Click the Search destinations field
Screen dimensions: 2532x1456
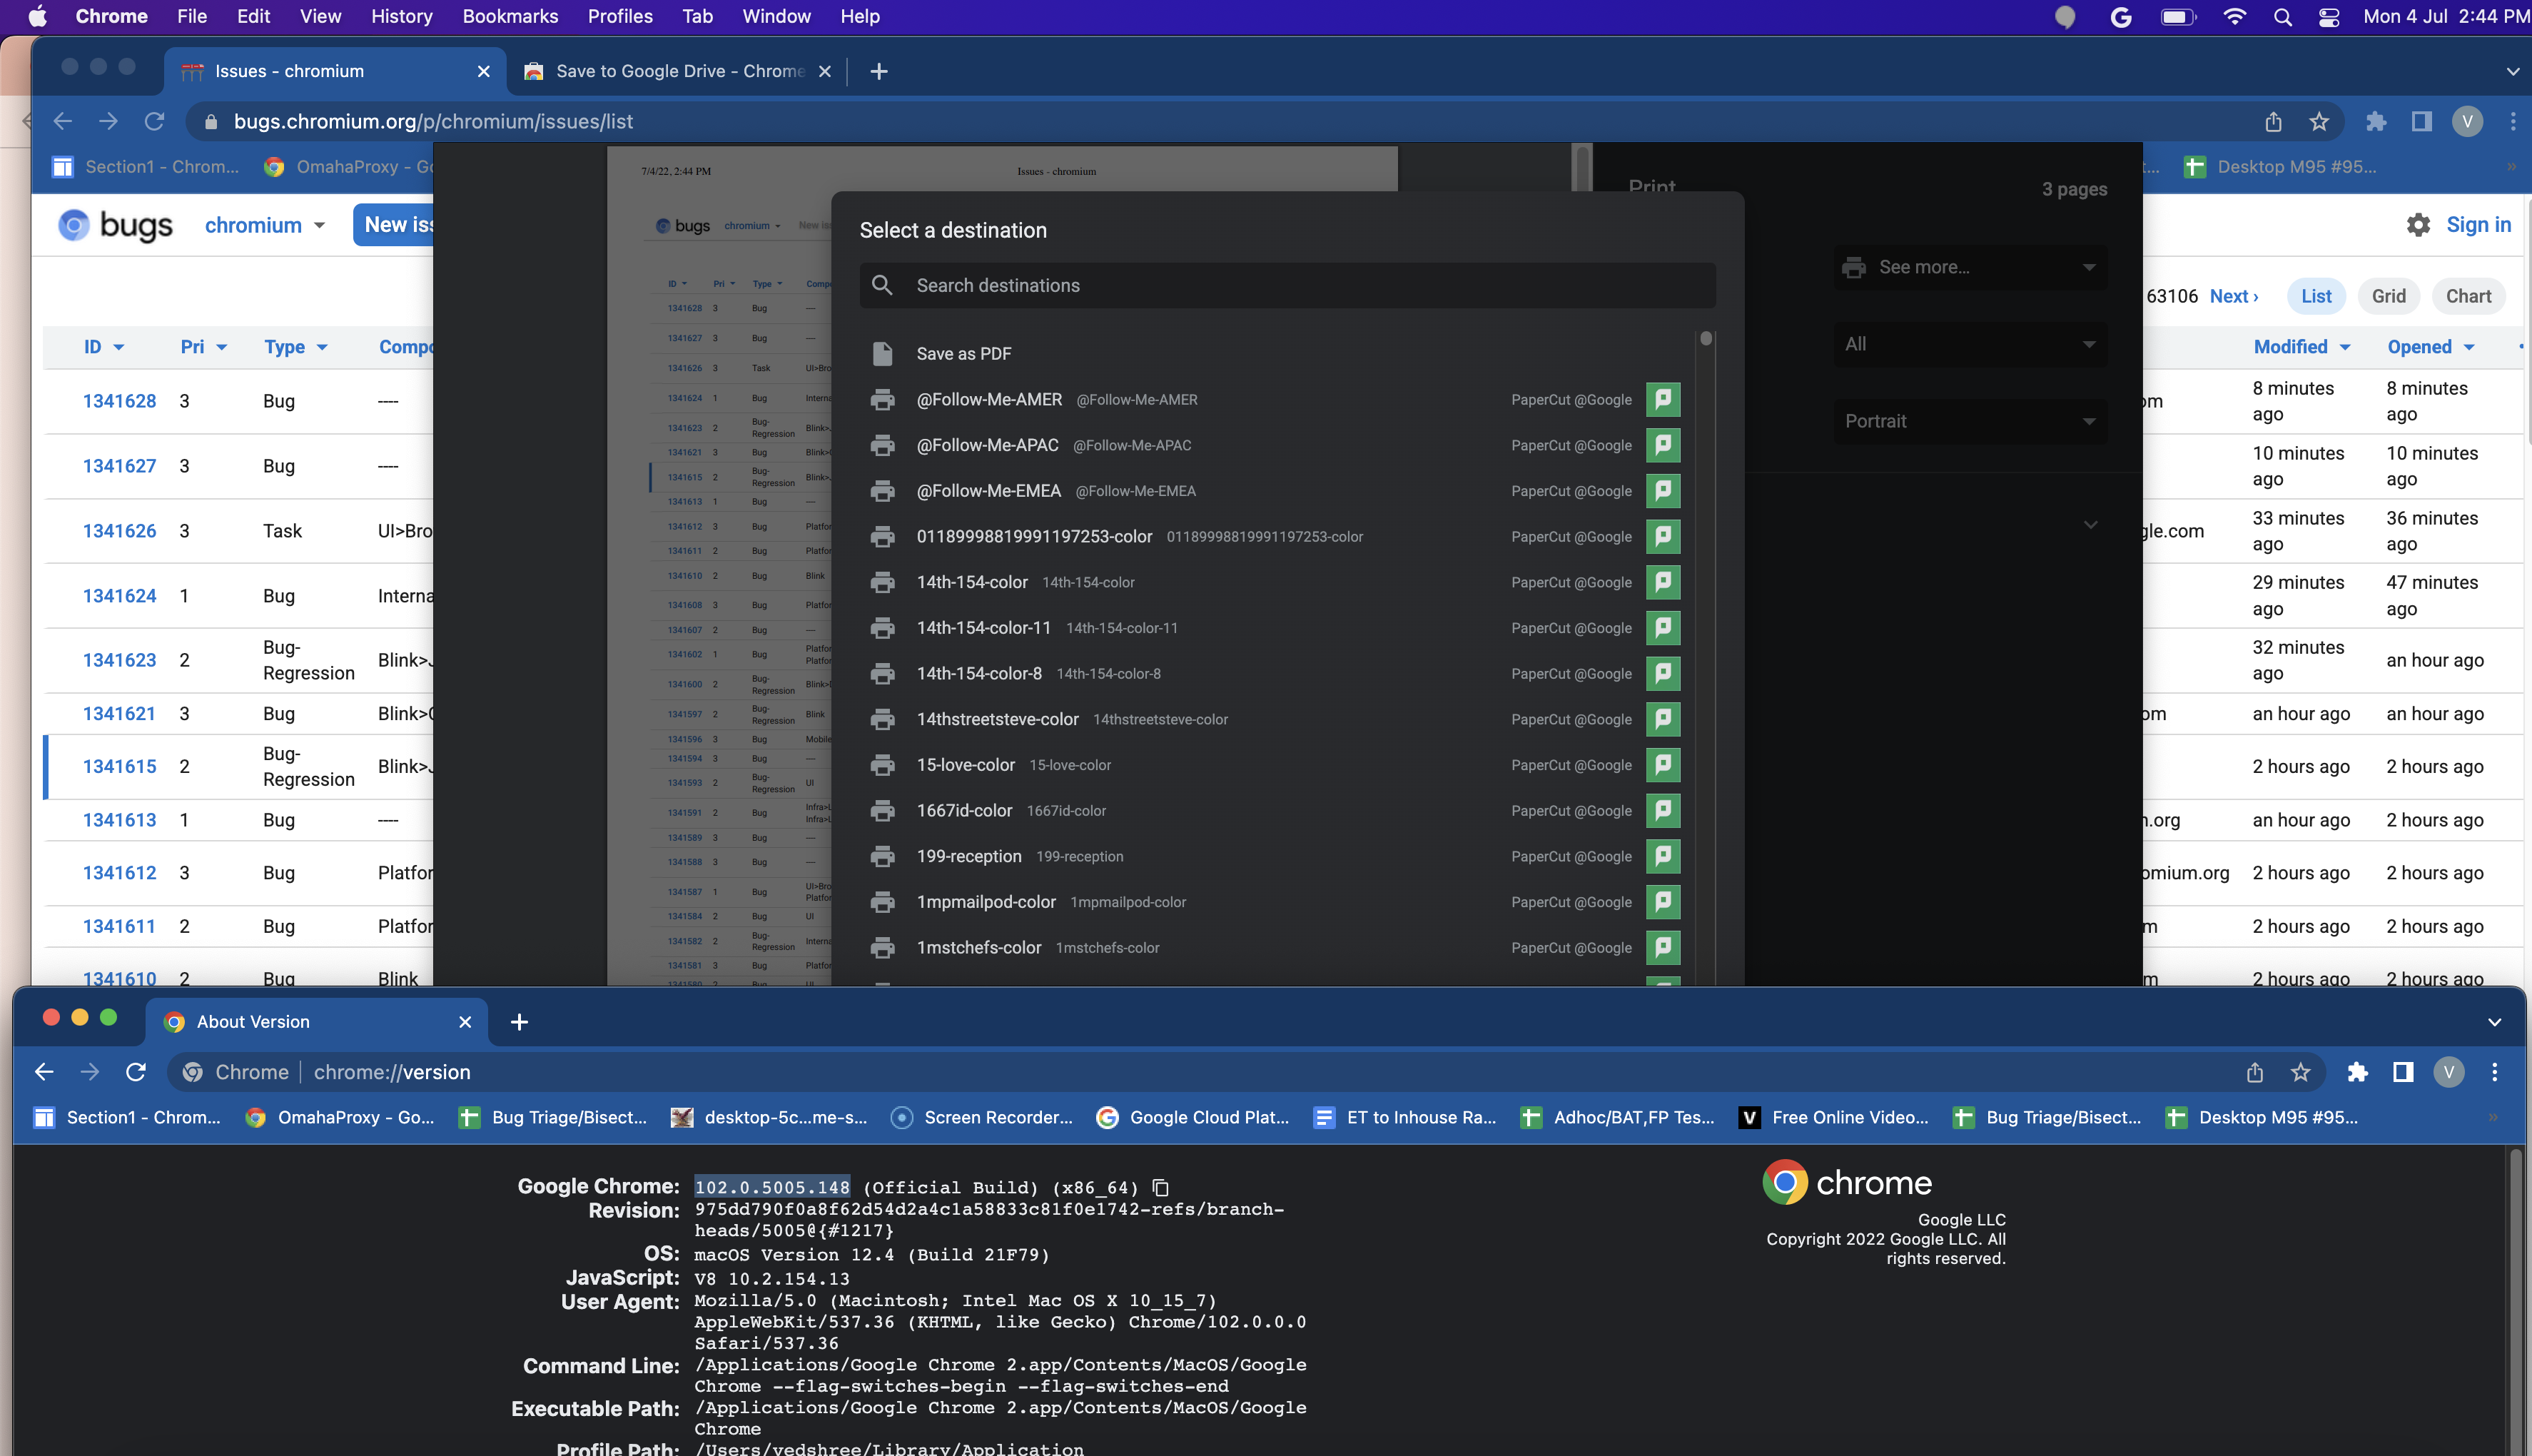[x=1287, y=285]
